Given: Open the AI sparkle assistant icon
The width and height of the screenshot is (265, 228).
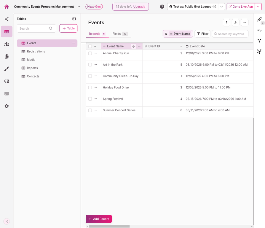Looking at the screenshot, I should click(7, 19).
